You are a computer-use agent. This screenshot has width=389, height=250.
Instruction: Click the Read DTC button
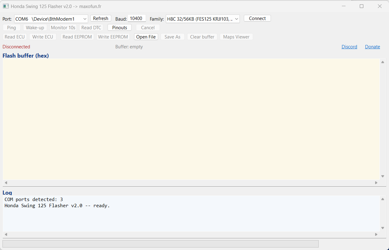pos(91,28)
